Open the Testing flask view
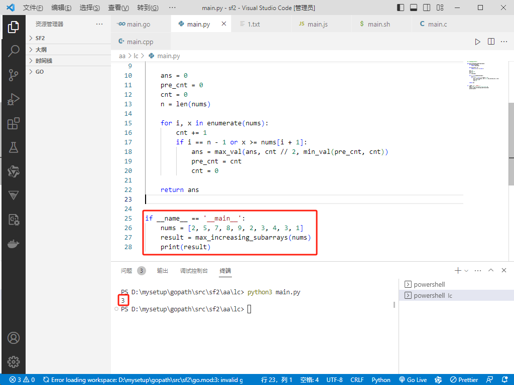Screen dimensions: 514x385 (14, 148)
